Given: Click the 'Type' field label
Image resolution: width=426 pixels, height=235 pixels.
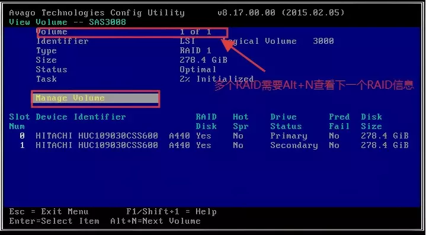Looking at the screenshot, I should [46, 51].
